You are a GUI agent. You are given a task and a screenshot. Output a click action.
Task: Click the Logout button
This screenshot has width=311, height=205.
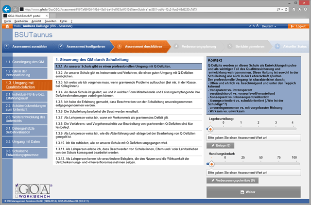298,26
